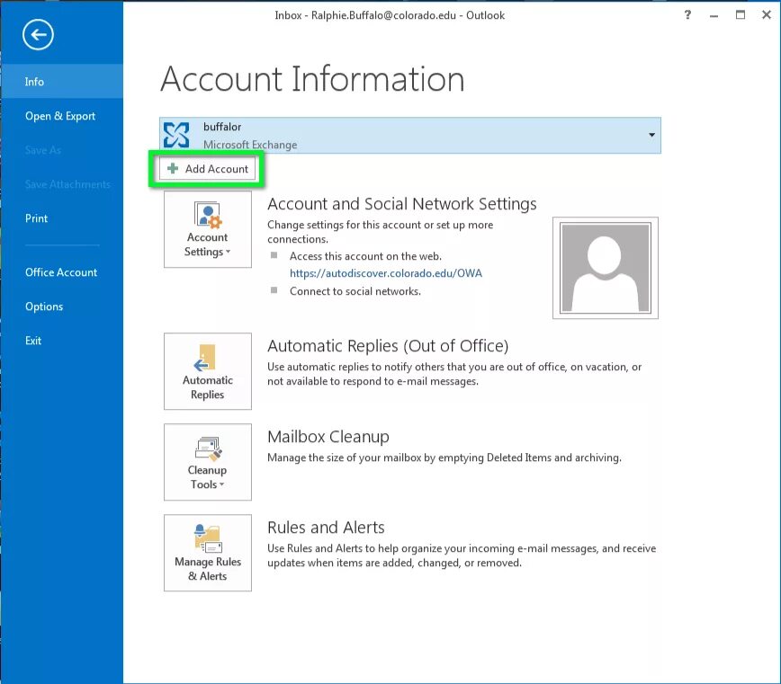Click the Add Account button

click(x=208, y=169)
